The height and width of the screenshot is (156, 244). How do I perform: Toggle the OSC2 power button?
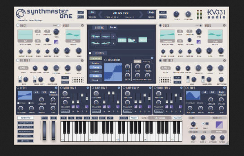click(x=160, y=25)
